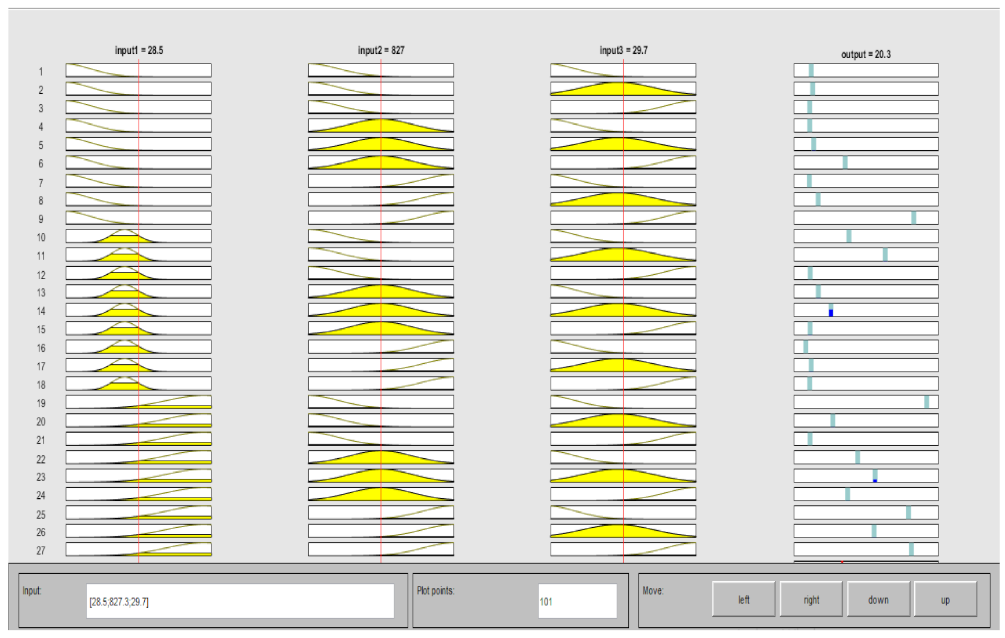Image resolution: width=1005 pixels, height=638 pixels.
Task: Select rule number 2
Action: [x=41, y=90]
